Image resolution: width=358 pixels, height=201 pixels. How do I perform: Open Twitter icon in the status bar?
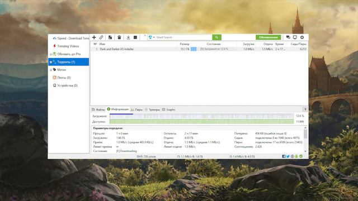tap(288, 156)
